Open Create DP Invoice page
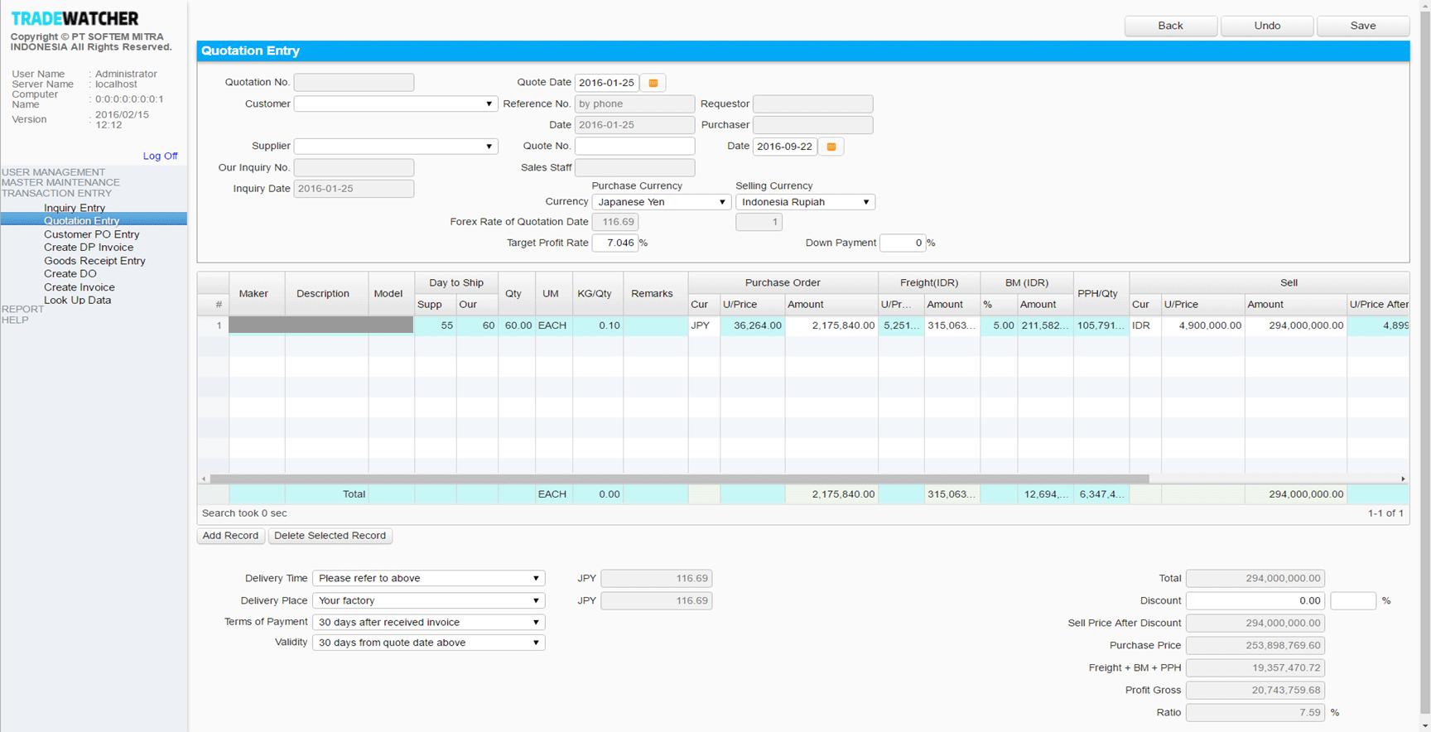 tap(89, 248)
